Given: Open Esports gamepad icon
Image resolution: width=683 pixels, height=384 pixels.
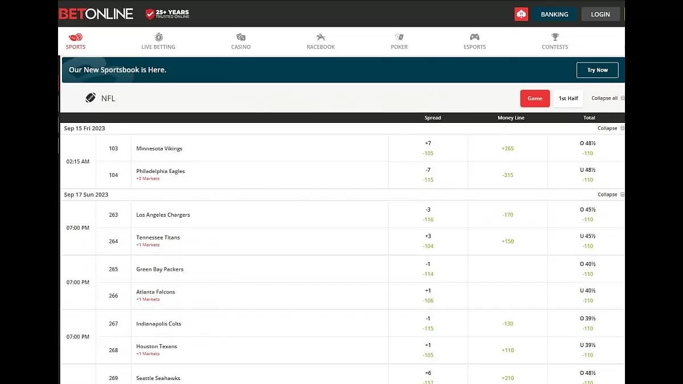Looking at the screenshot, I should (475, 38).
